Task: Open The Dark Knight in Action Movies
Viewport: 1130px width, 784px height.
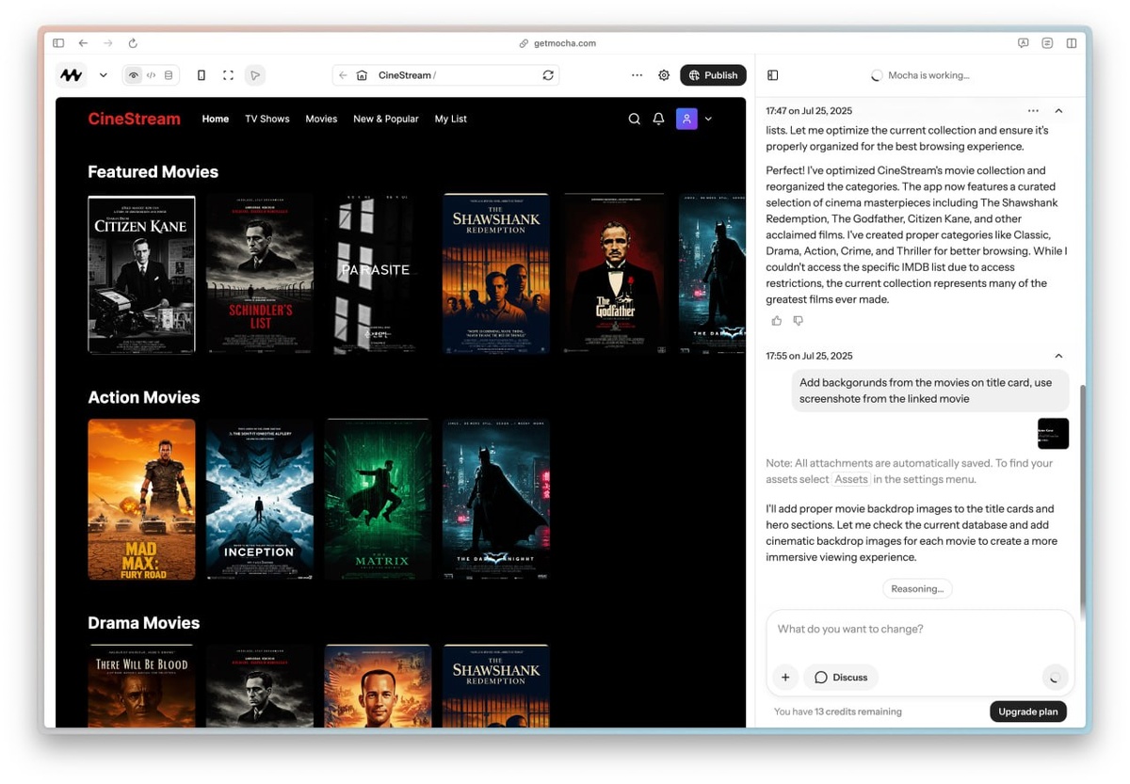Action: coord(496,500)
